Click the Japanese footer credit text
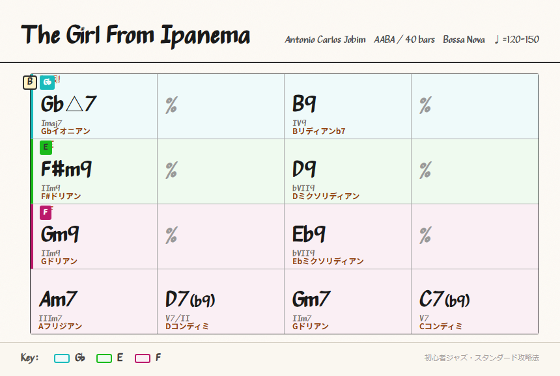Image resolution: width=560 pixels, height=376 pixels. (481, 358)
